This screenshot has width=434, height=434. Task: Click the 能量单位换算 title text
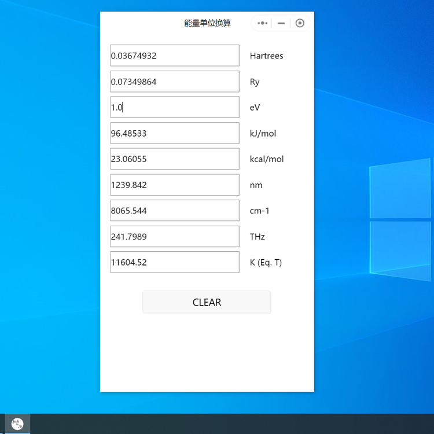tap(207, 23)
